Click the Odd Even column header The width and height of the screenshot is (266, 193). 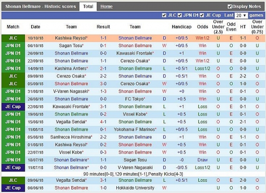tap(231, 27)
